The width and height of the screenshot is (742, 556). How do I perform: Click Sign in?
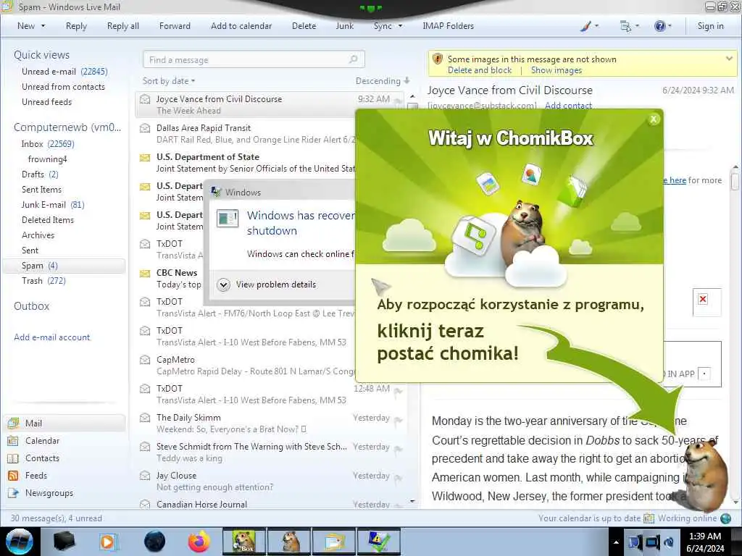tap(710, 26)
